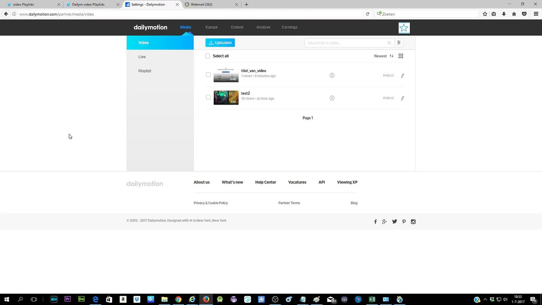This screenshot has width=542, height=305.
Task: Go to the Firefox home page icon
Action: tap(514, 14)
